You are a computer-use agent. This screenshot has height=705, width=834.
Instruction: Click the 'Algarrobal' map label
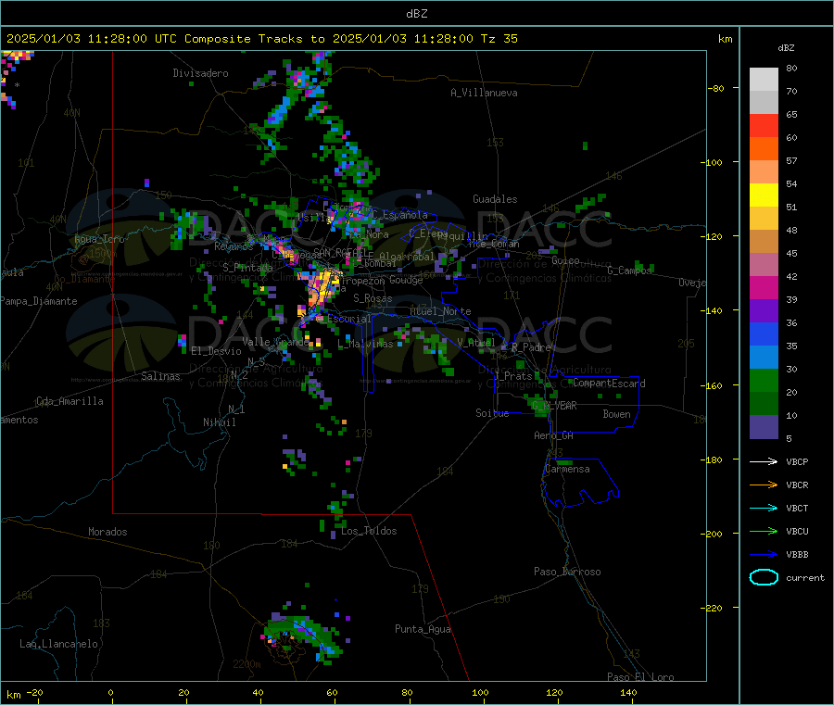(x=407, y=257)
